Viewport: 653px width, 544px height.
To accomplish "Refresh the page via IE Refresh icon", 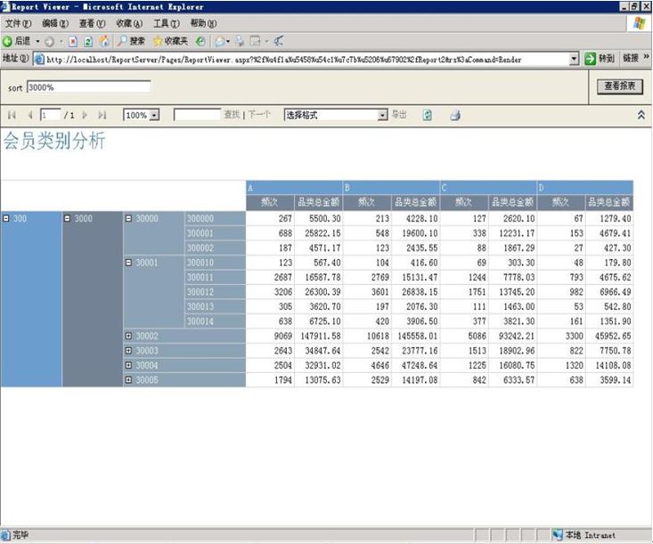I will pyautogui.click(x=88, y=41).
